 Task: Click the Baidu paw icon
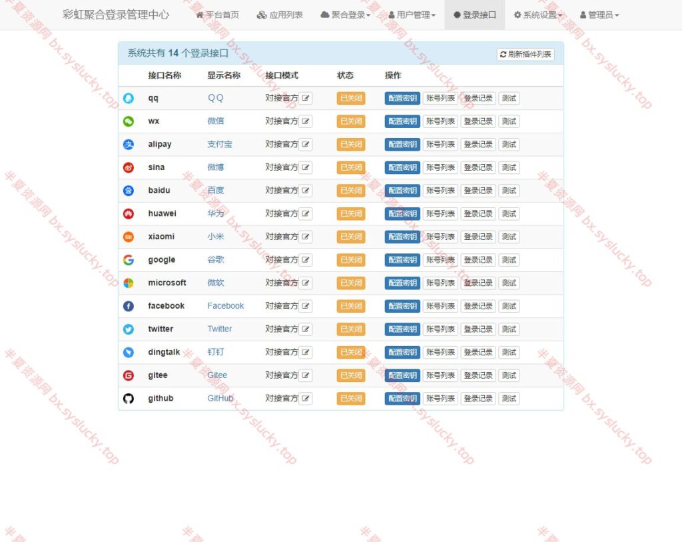tap(129, 191)
